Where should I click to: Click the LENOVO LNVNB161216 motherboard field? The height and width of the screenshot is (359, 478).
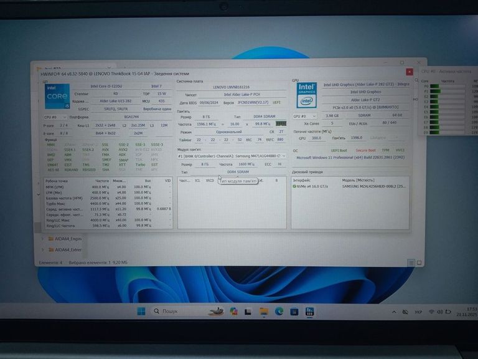click(x=232, y=87)
